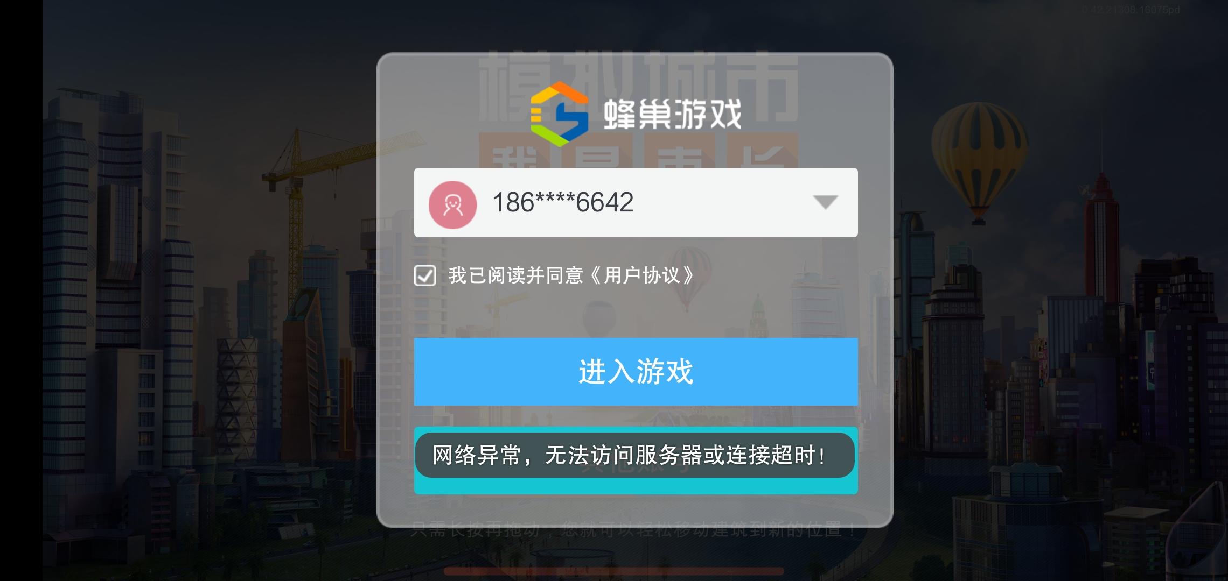Image resolution: width=1228 pixels, height=581 pixels.
Task: Click the 只需长按再拖动 gameplay tip text
Action: [x=633, y=530]
